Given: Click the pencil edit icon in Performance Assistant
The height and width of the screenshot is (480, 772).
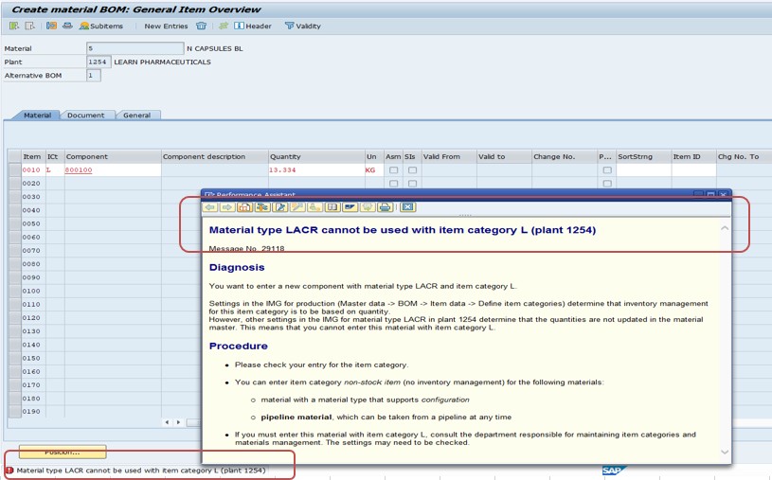Looking at the screenshot, I should pos(280,207).
